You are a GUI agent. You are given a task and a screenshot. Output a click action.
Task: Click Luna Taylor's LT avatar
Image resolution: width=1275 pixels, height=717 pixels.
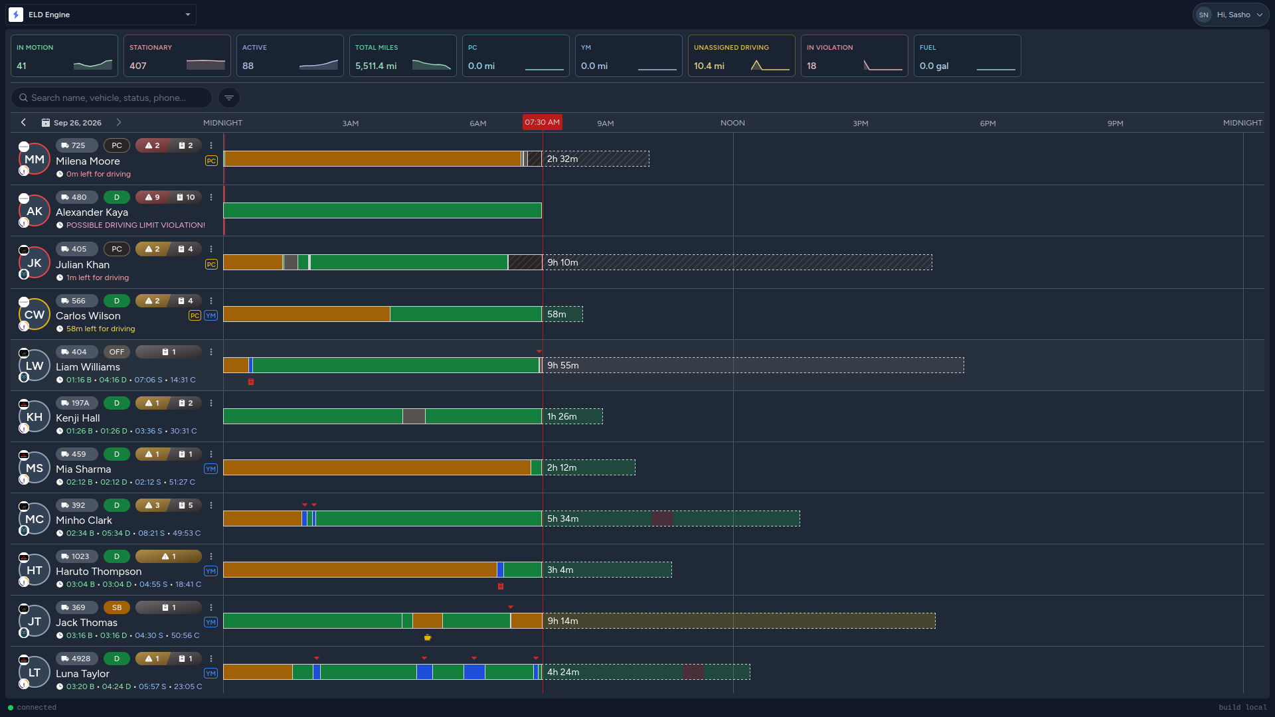(35, 673)
